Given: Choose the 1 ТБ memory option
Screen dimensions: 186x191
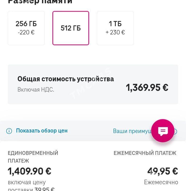Looking at the screenshot, I should [x=115, y=28].
